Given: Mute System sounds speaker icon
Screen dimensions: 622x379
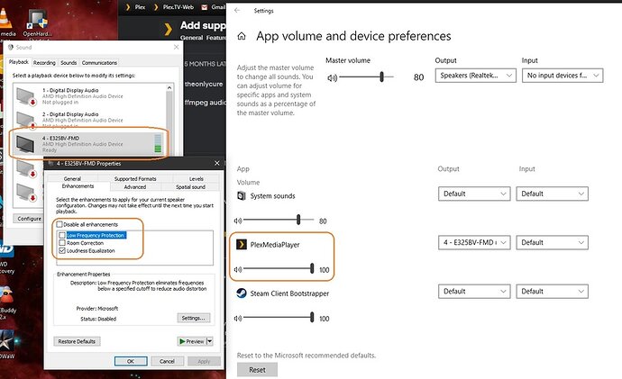Looking at the screenshot, I should pos(238,221).
